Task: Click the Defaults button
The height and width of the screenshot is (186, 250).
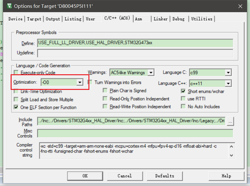Action: tap(165, 176)
